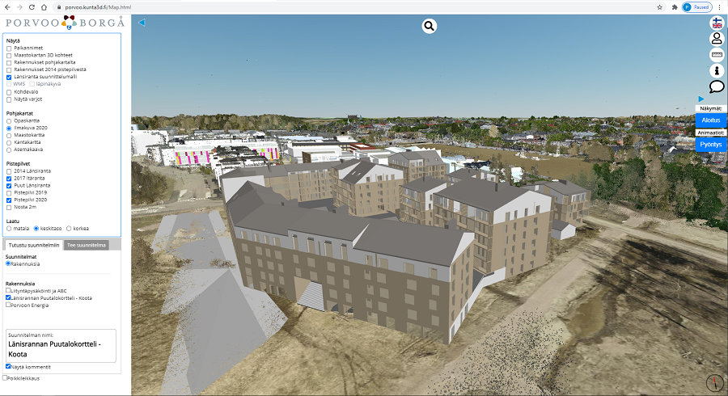The width and height of the screenshot is (728, 396).
Task: Bookmark this page with the star icon
Action: pyautogui.click(x=660, y=6)
